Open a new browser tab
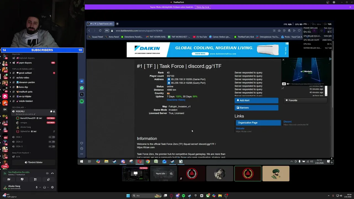The height and width of the screenshot is (199, 354). (117, 24)
